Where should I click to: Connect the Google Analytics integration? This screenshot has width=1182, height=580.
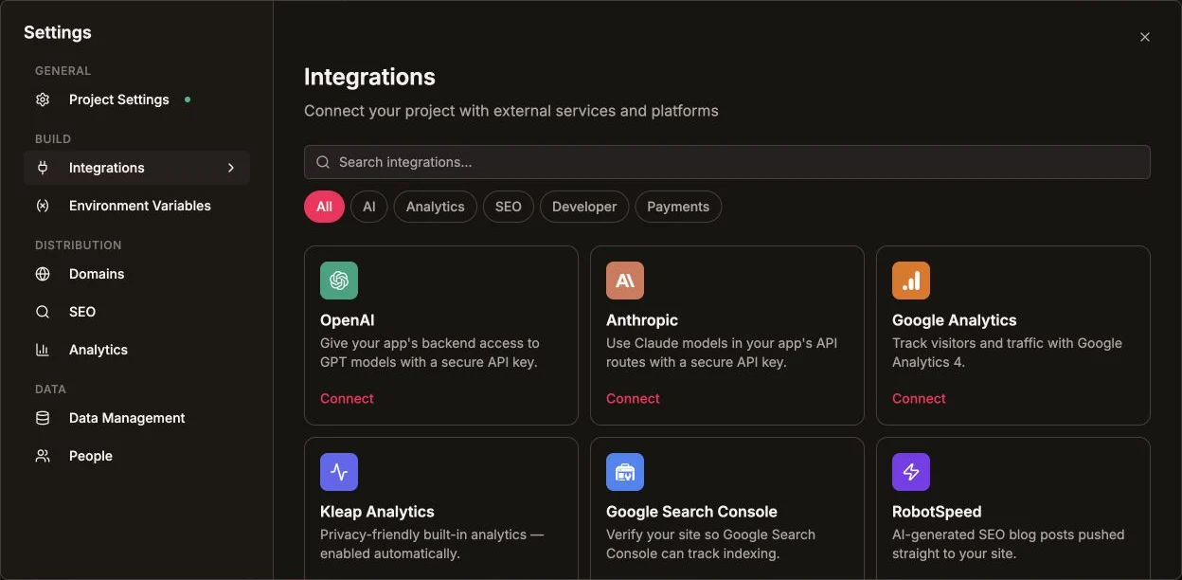point(919,398)
